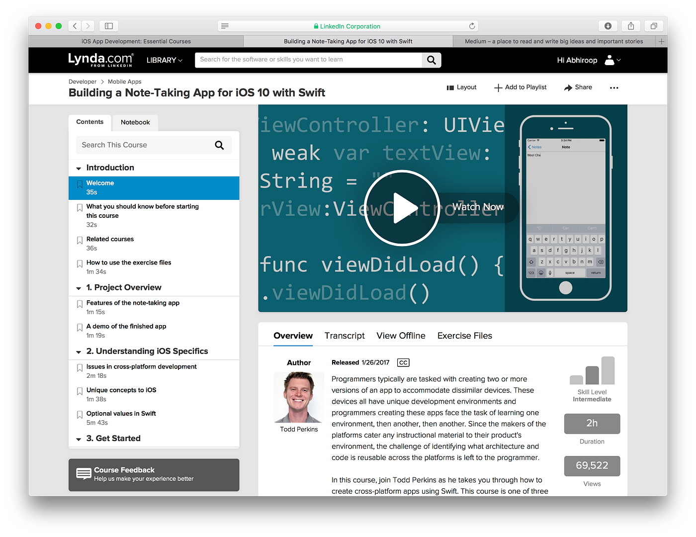Expand the Get Started section
Screen dimensions: 696x537
[78, 439]
